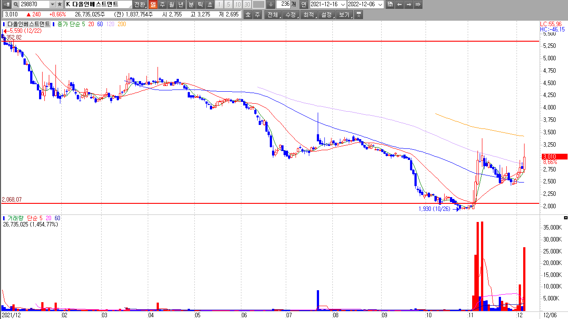Screen dimensions: 568x319
Task: Select monthly chart 월 period
Action: pyautogui.click(x=172, y=4)
